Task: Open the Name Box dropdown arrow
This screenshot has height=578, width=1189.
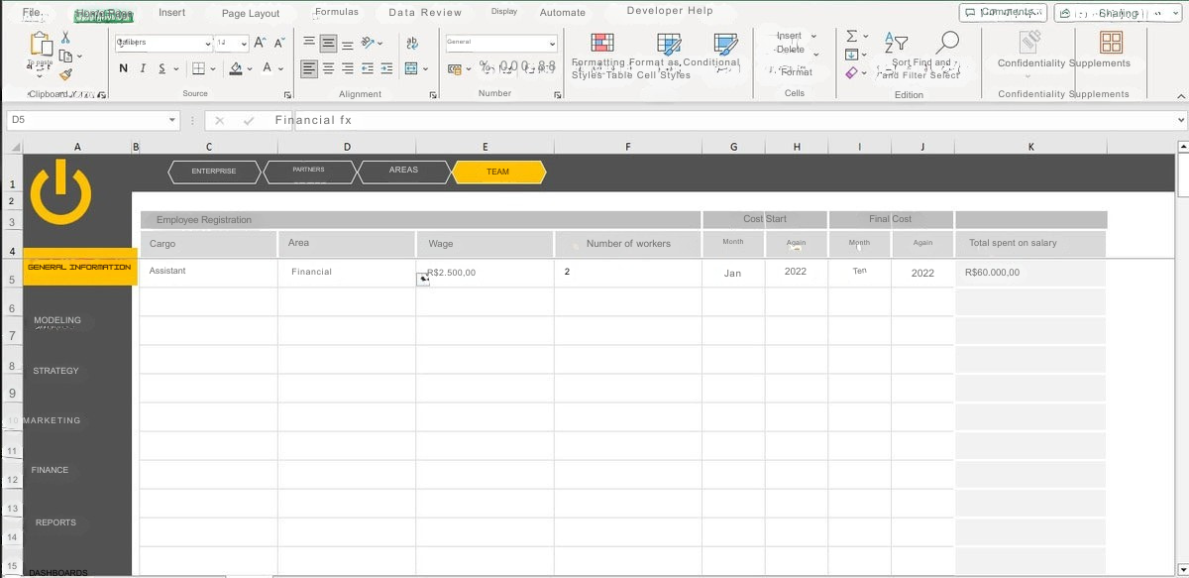Action: pyautogui.click(x=172, y=120)
